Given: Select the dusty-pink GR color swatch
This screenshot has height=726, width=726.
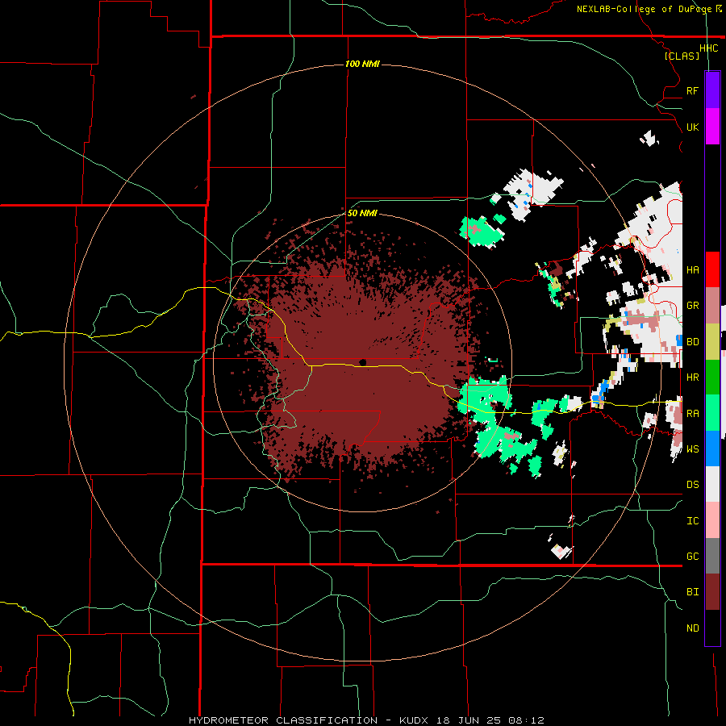Looking at the screenshot, I should point(712,305).
